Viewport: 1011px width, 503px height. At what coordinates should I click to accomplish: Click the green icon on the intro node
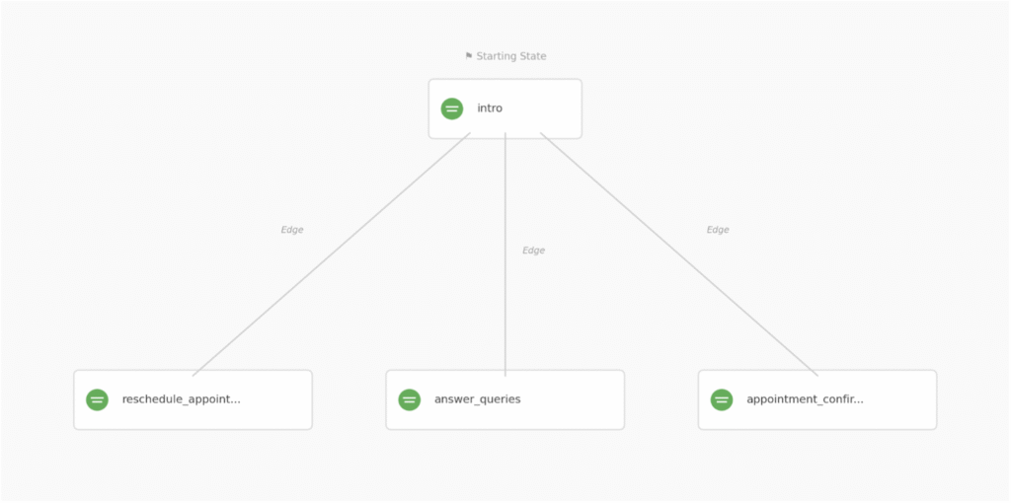click(452, 108)
